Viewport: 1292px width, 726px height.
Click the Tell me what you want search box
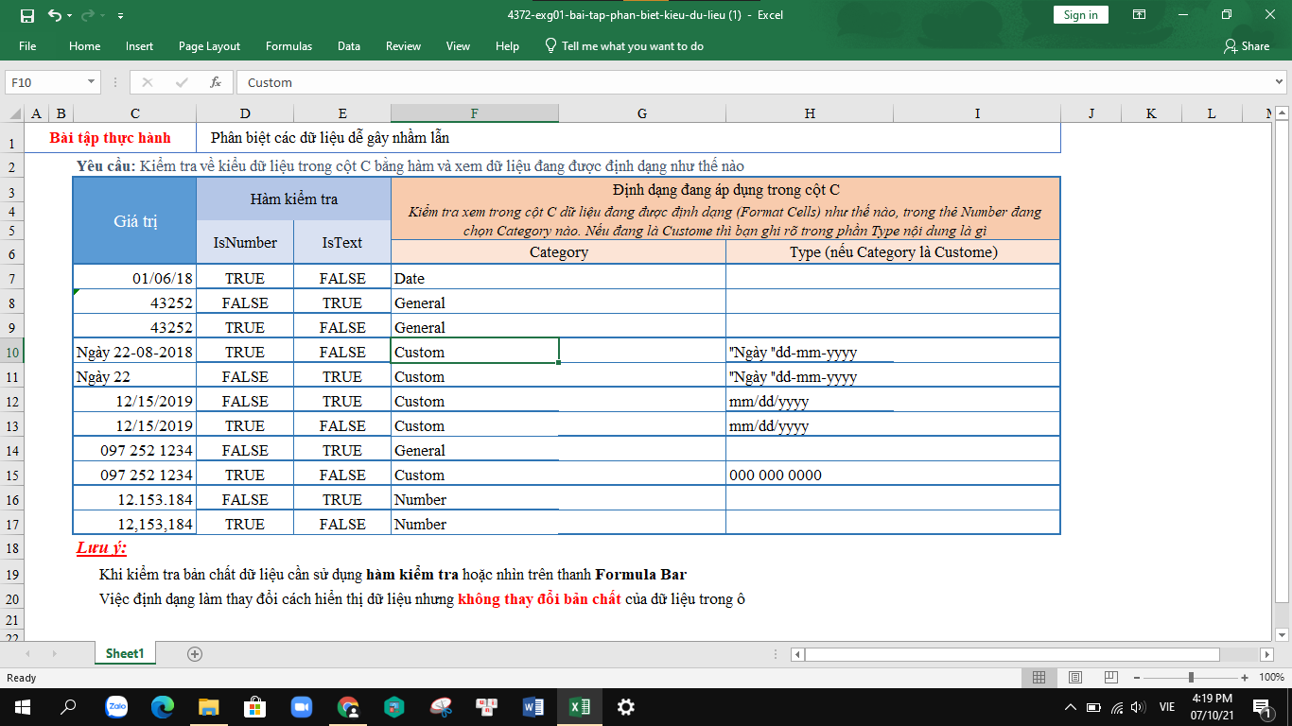632,46
